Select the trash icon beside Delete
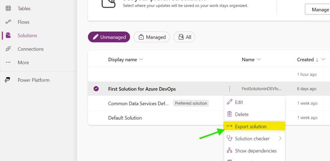330x161 pixels. tap(229, 114)
